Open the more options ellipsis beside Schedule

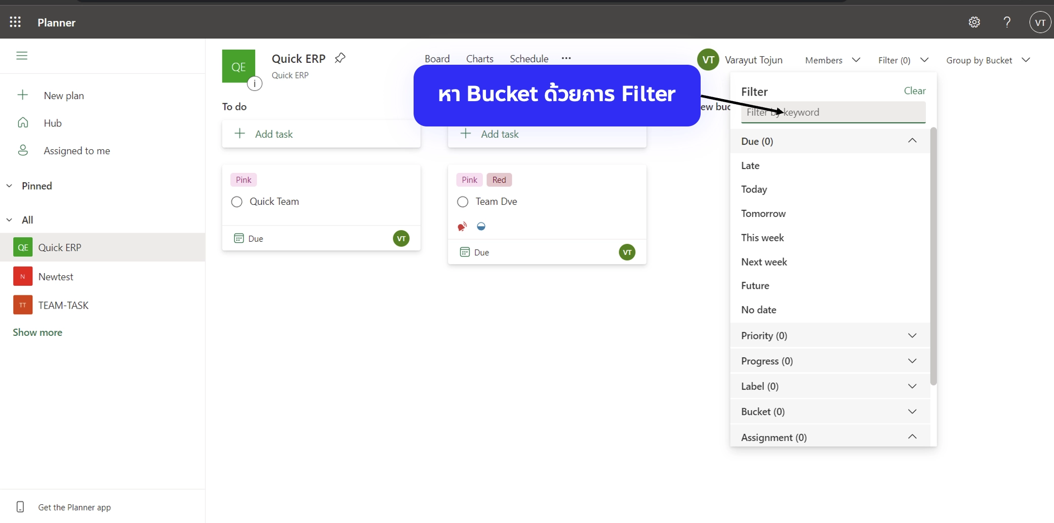pos(566,58)
